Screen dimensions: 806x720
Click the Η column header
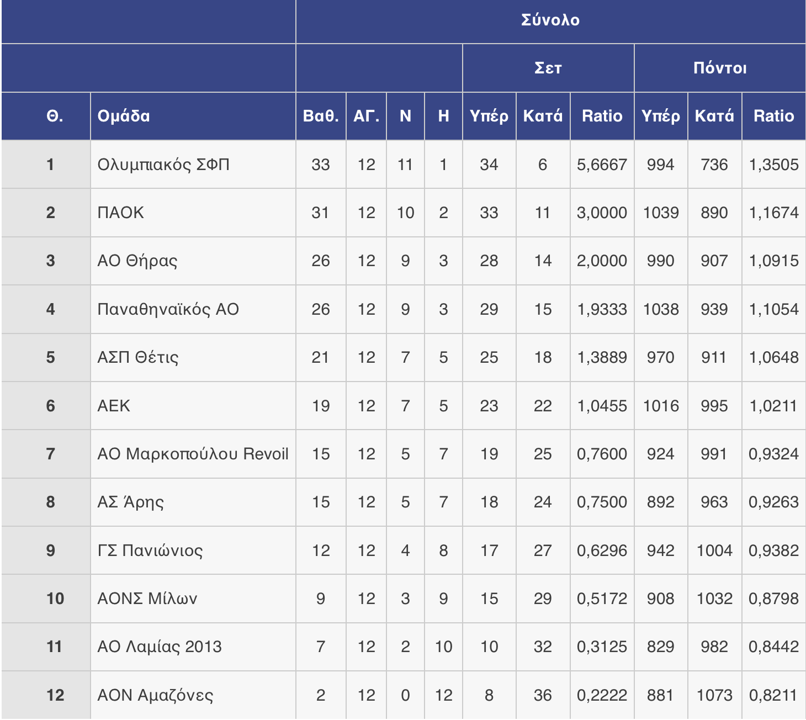[x=443, y=116]
